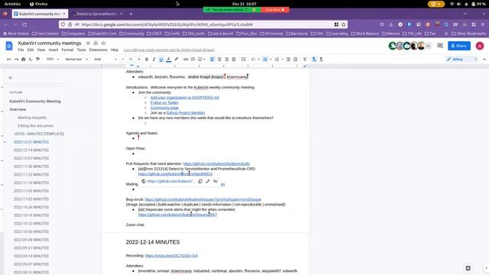Justify the paragraph text

tap(234, 60)
